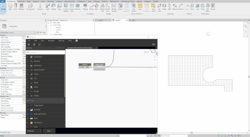
Task: Select the Roof tool
Action: [48, 7]
